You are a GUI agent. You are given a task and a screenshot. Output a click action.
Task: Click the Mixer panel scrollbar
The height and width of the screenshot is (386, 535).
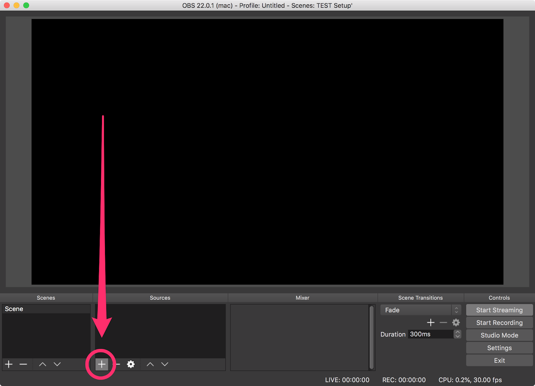coord(371,337)
